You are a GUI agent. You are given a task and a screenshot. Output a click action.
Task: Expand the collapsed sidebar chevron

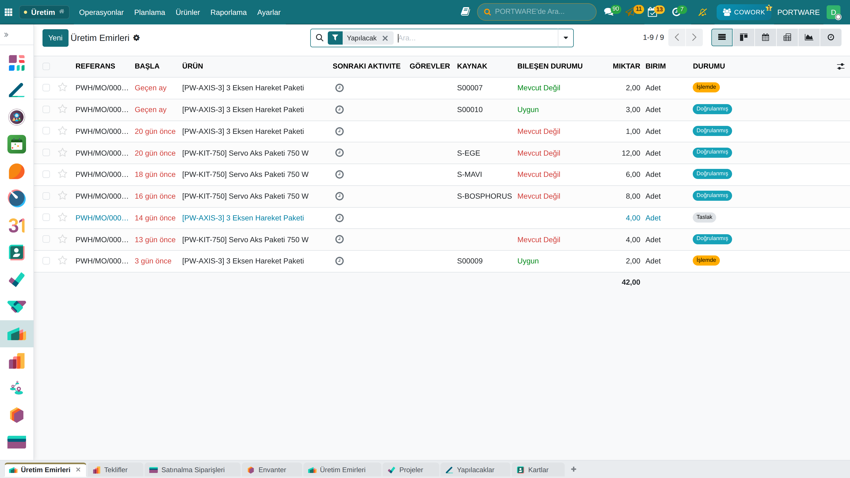pyautogui.click(x=6, y=35)
